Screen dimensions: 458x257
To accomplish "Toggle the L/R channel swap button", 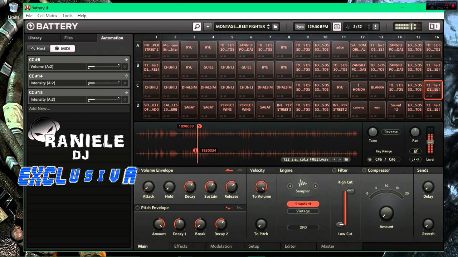I will [415, 160].
